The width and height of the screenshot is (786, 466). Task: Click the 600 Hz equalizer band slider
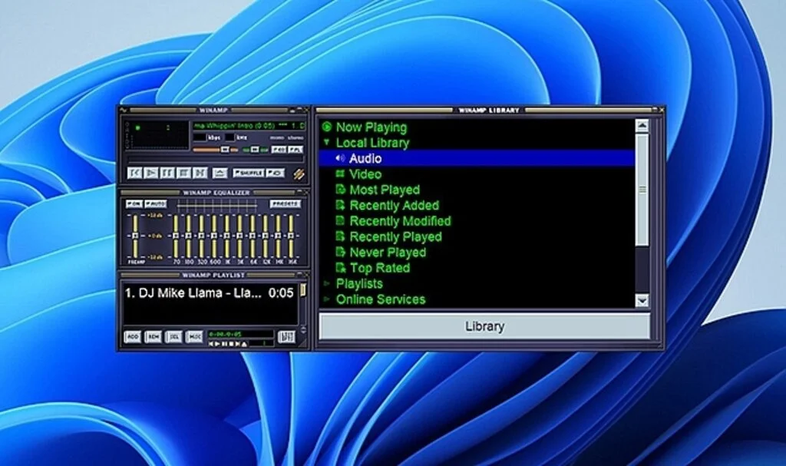214,236
